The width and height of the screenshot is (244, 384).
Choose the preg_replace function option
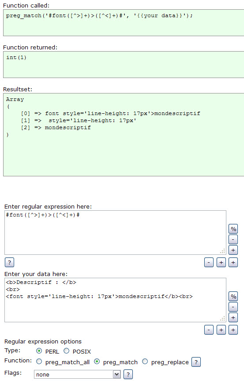(x=145, y=362)
